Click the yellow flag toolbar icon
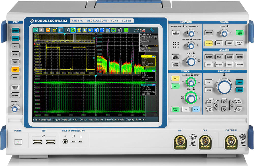Image resolution: width=254 pixels, height=166 pixels. tap(91, 30)
